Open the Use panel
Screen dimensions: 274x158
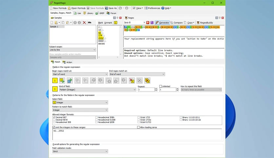coord(77,13)
